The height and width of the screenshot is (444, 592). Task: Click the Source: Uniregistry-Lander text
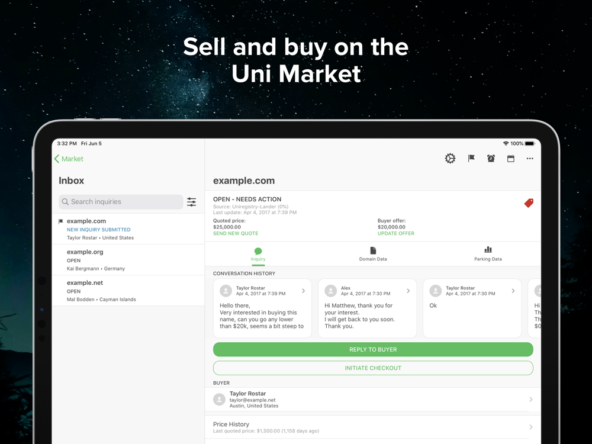(250, 207)
